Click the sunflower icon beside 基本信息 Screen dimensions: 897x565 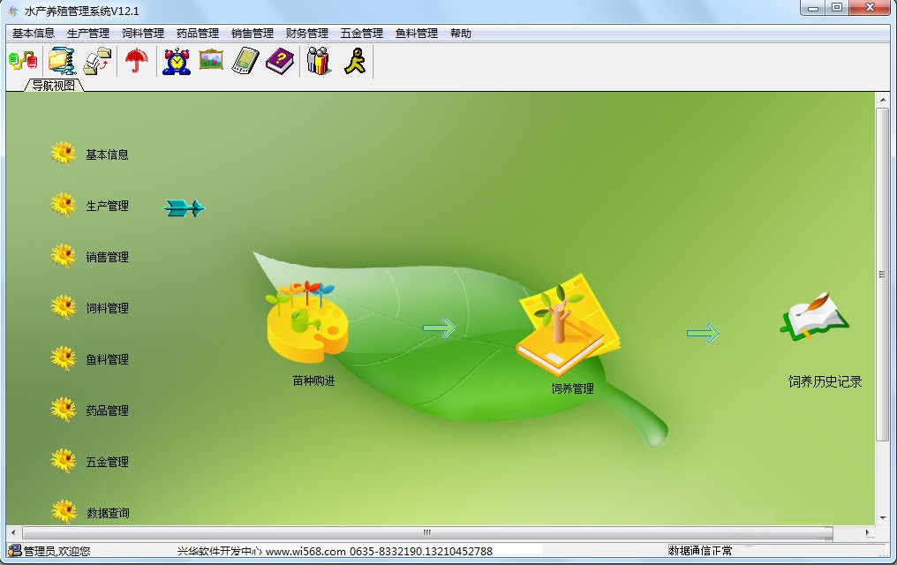(x=63, y=154)
